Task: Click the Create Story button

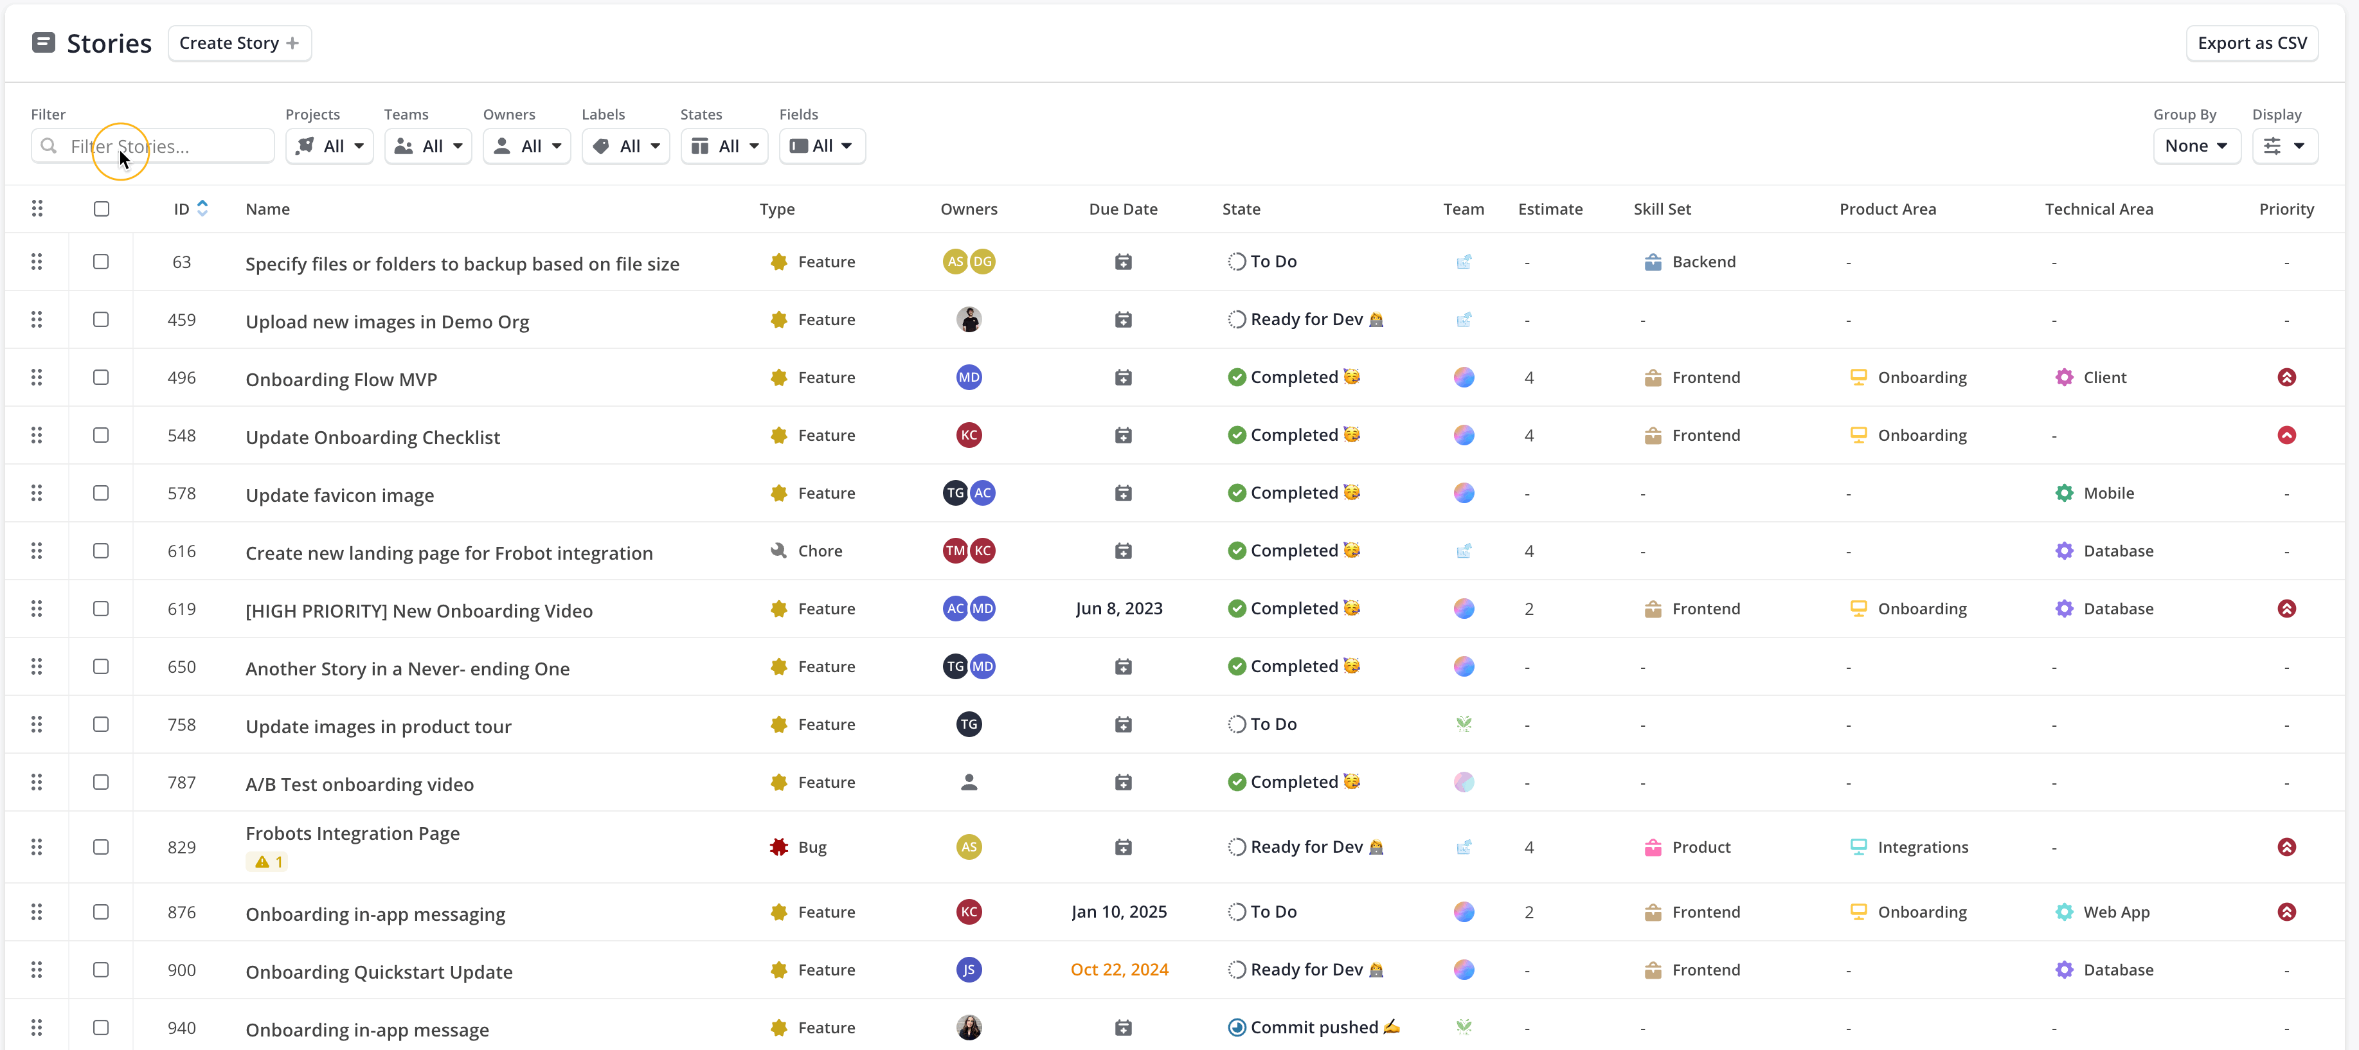Action: [x=239, y=43]
